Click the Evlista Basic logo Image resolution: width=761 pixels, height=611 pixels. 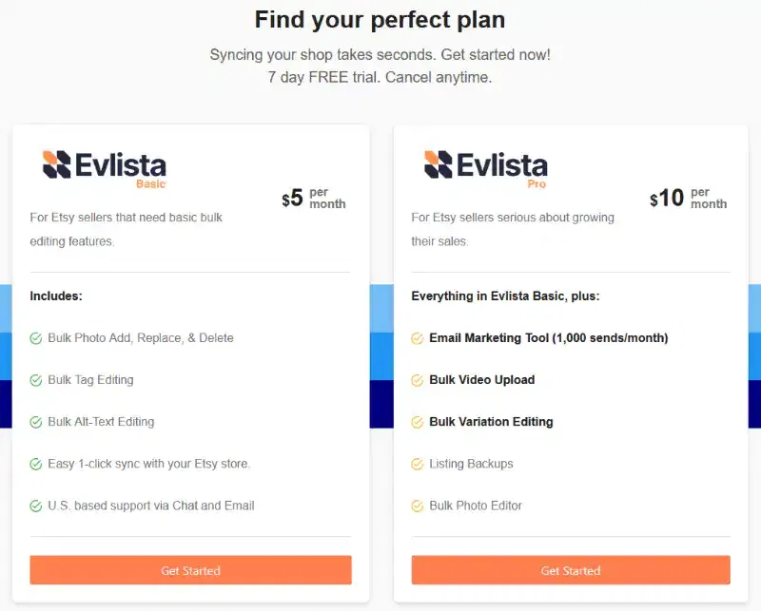click(x=105, y=168)
